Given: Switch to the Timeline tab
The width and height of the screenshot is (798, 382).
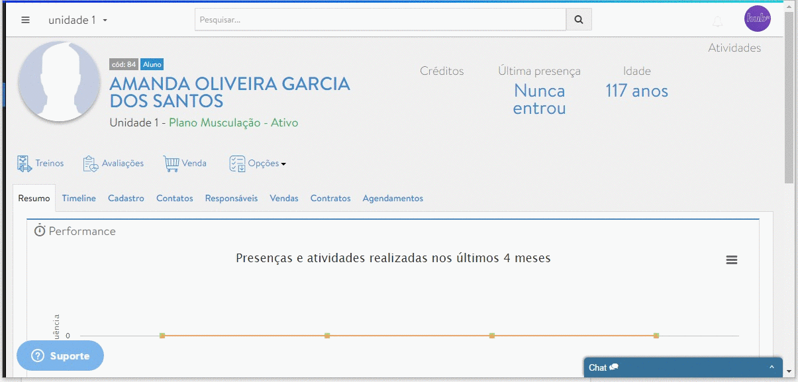Looking at the screenshot, I should [79, 198].
